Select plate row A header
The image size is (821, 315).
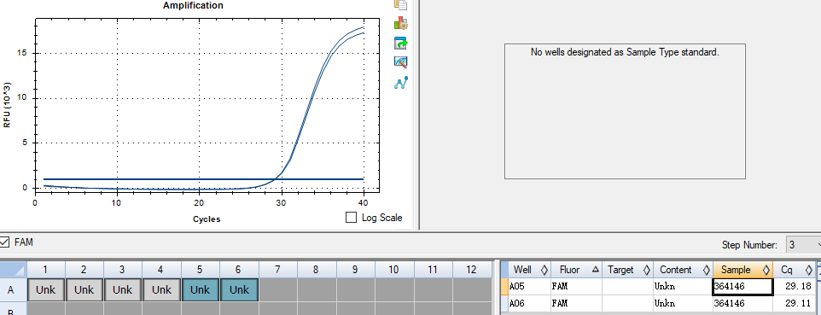[13, 290]
